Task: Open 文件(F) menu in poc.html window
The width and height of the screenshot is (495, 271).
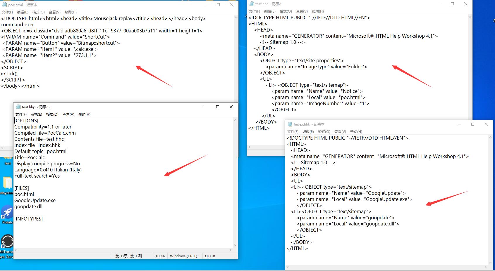Action: coord(7,12)
